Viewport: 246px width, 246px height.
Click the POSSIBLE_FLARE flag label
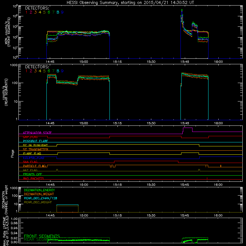35,141
